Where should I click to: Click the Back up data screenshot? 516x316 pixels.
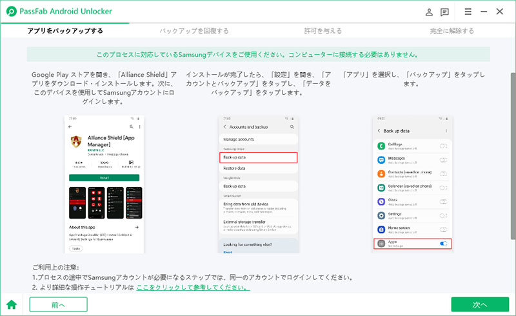[413, 184]
